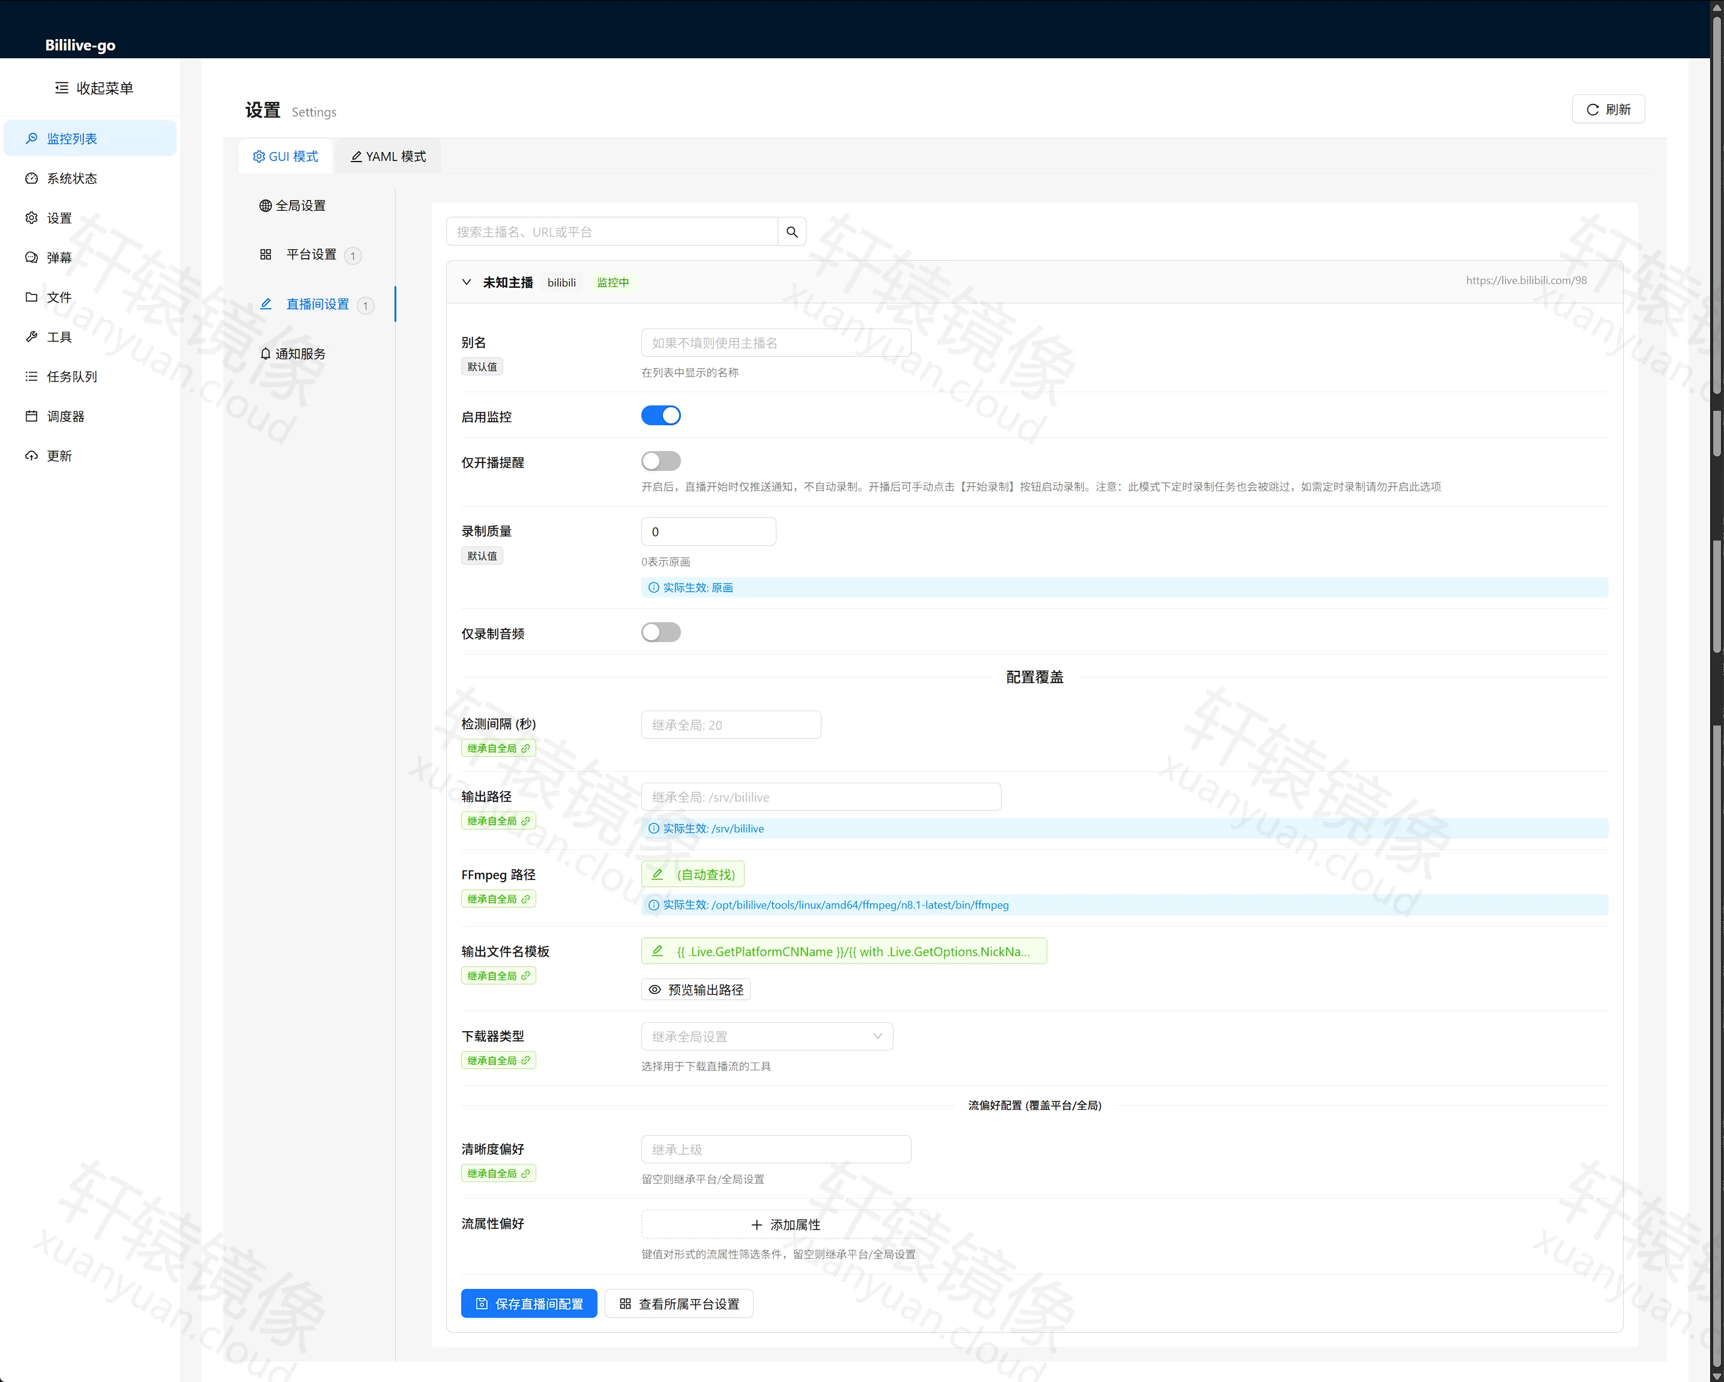The image size is (1724, 1382).
Task: Open 工具 page in the sidebar
Action: pos(89,337)
